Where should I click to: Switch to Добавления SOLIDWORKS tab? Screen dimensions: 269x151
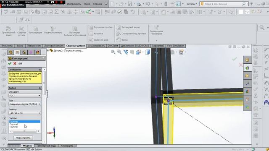click(x=135, y=46)
